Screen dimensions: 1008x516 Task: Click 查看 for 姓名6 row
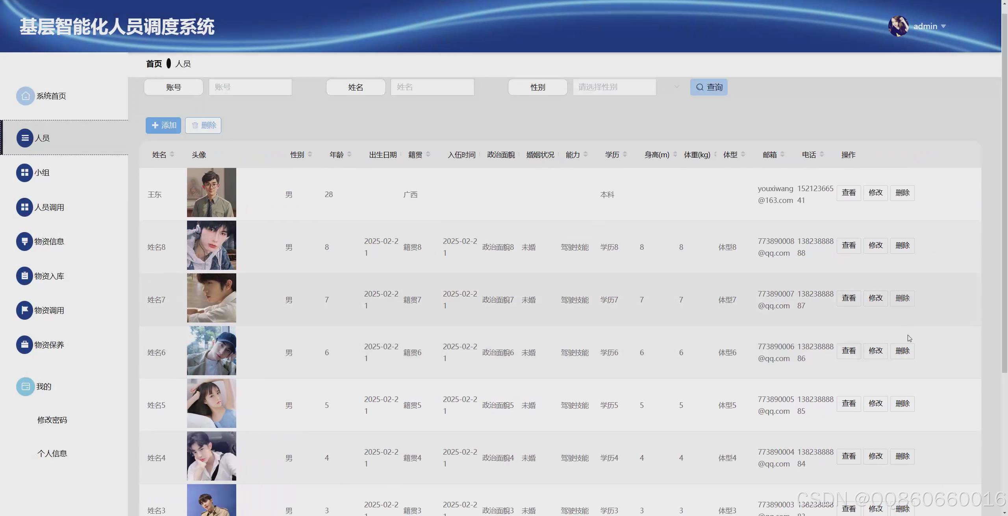click(849, 351)
